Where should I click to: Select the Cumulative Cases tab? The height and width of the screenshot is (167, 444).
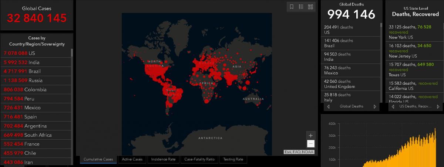point(98,159)
